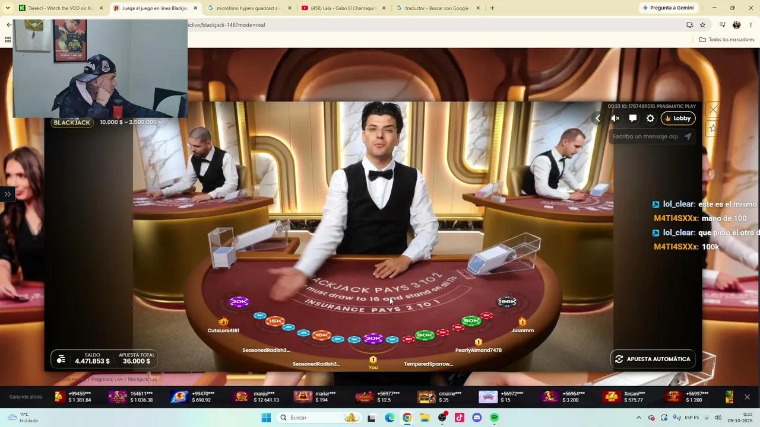Expand the left side panel double-chevron
This screenshot has height=427, width=760.
tap(7, 194)
